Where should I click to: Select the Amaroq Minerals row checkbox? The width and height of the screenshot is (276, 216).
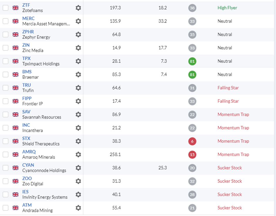click(6, 154)
